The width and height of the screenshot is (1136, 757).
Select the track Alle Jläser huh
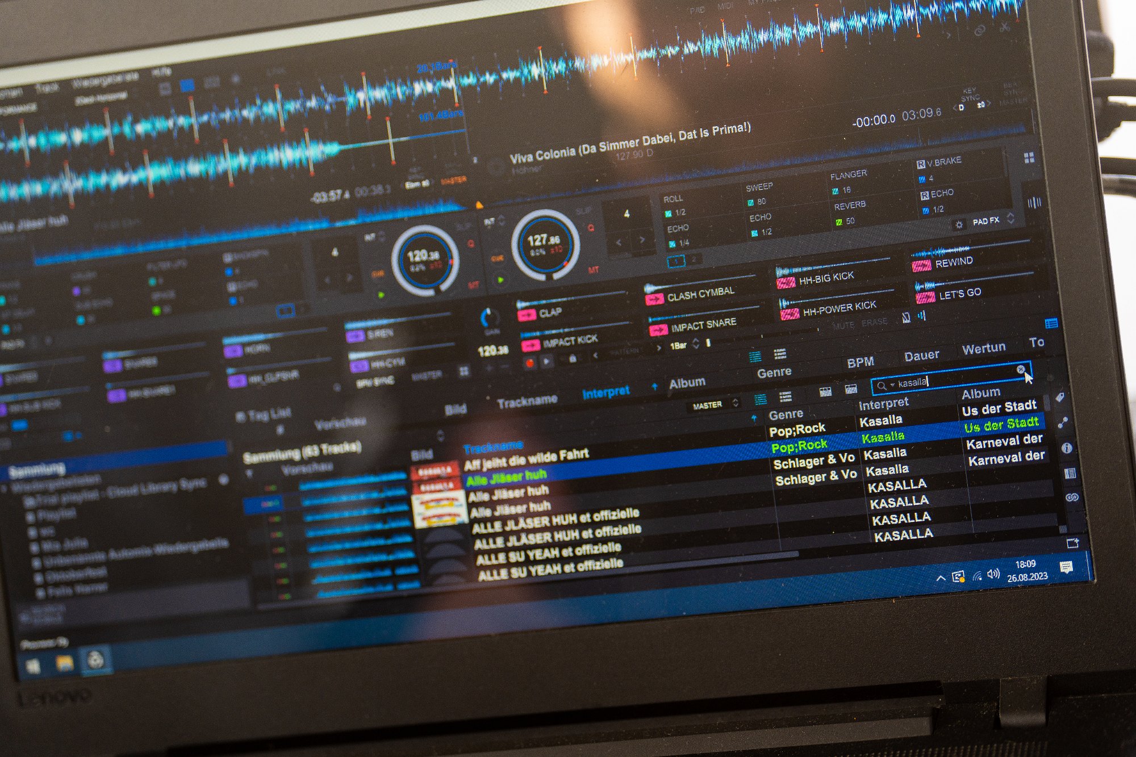pyautogui.click(x=506, y=477)
